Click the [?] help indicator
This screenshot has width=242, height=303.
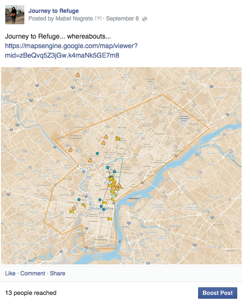point(98,19)
